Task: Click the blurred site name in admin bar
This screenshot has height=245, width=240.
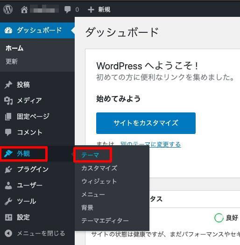Action: (44, 9)
